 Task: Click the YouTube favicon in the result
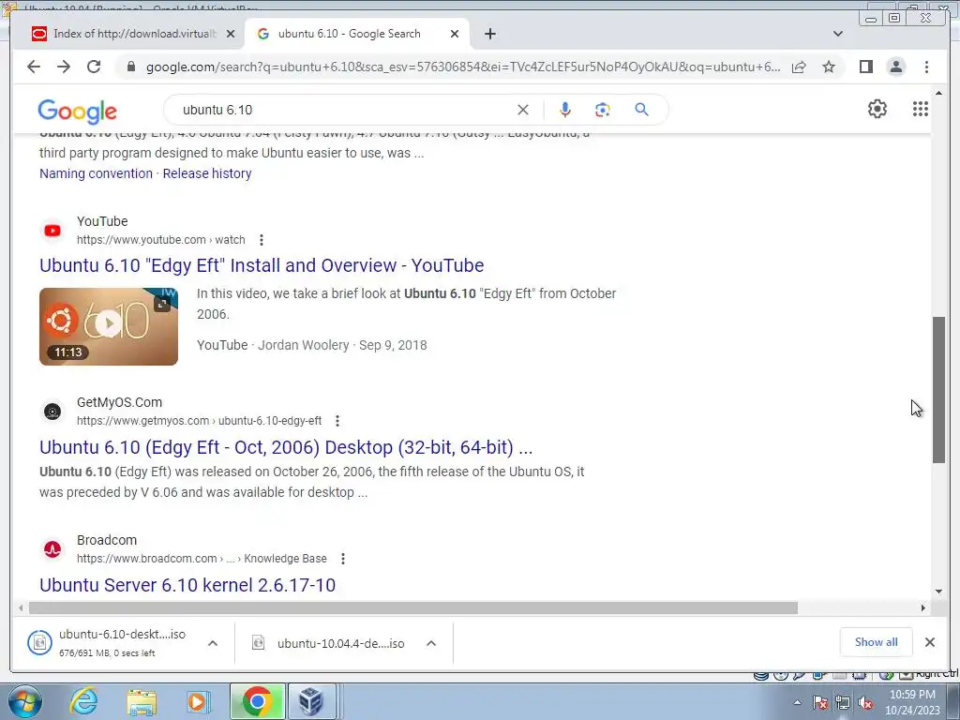click(52, 231)
